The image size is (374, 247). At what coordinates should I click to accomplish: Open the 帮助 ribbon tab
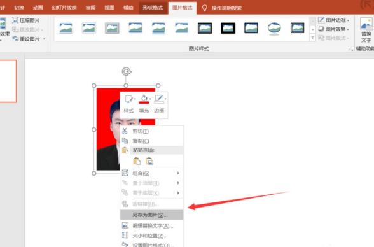point(128,8)
